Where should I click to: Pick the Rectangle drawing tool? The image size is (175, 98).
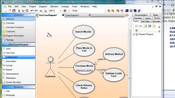click(x=19, y=95)
